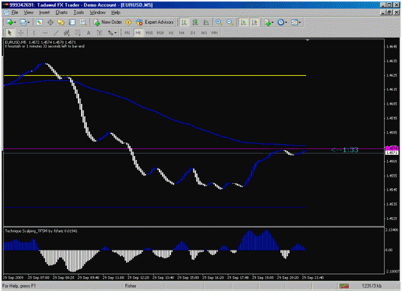Image resolution: width=402 pixels, height=291 pixels.
Task: Zoom in on the chart
Action: pos(219,22)
